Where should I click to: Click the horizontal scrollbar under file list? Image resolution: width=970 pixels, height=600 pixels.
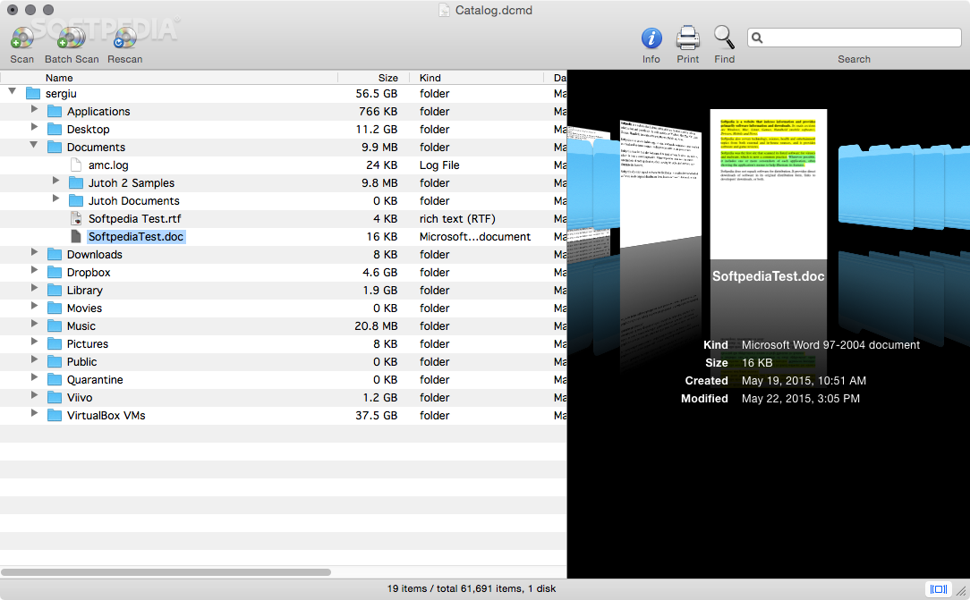click(166, 572)
